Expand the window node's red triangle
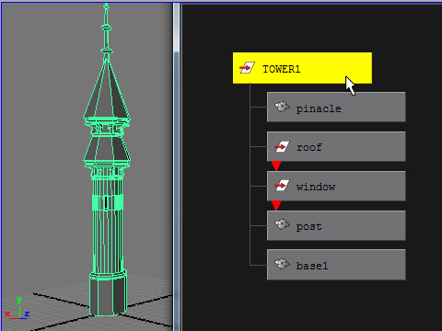442x331 pixels. (x=276, y=206)
